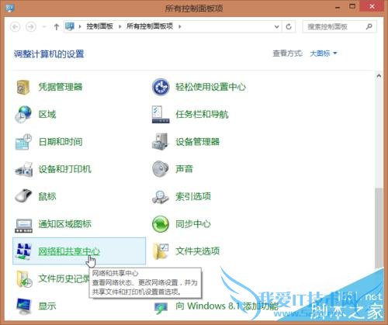Click 所有控制面板项 breadcrumb segment

(150, 26)
